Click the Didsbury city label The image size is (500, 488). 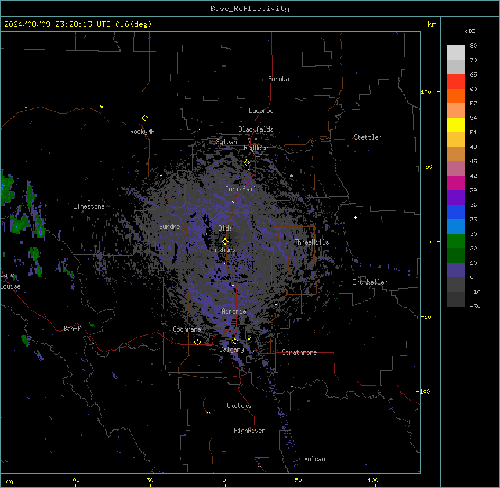222,250
